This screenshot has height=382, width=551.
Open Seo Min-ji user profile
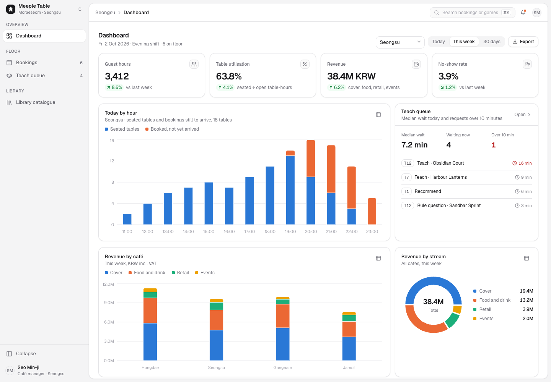click(44, 371)
